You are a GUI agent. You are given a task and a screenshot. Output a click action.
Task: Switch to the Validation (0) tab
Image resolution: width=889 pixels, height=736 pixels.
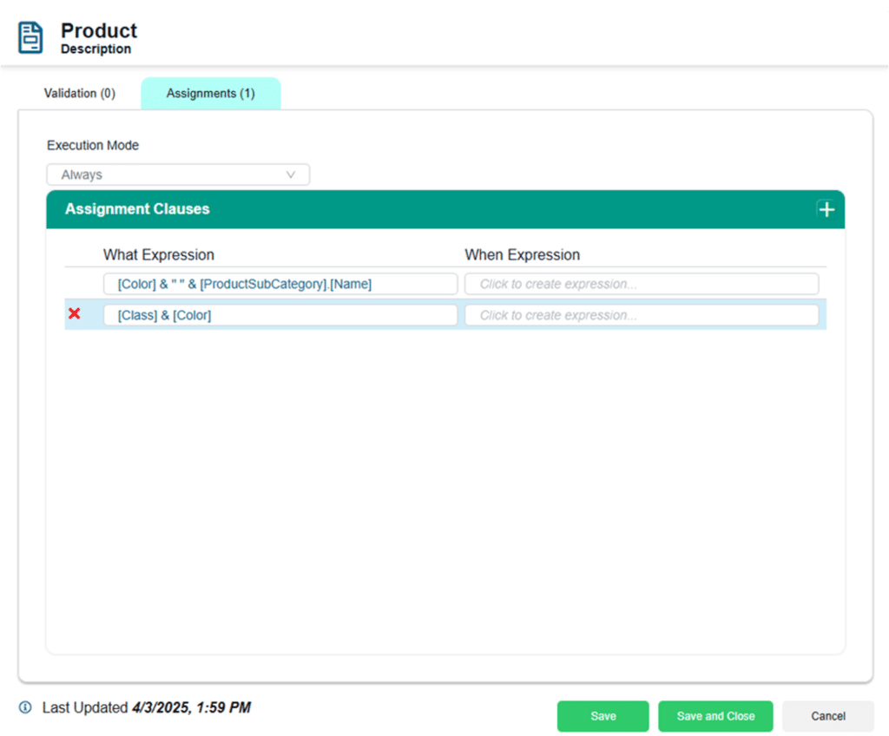tap(80, 93)
